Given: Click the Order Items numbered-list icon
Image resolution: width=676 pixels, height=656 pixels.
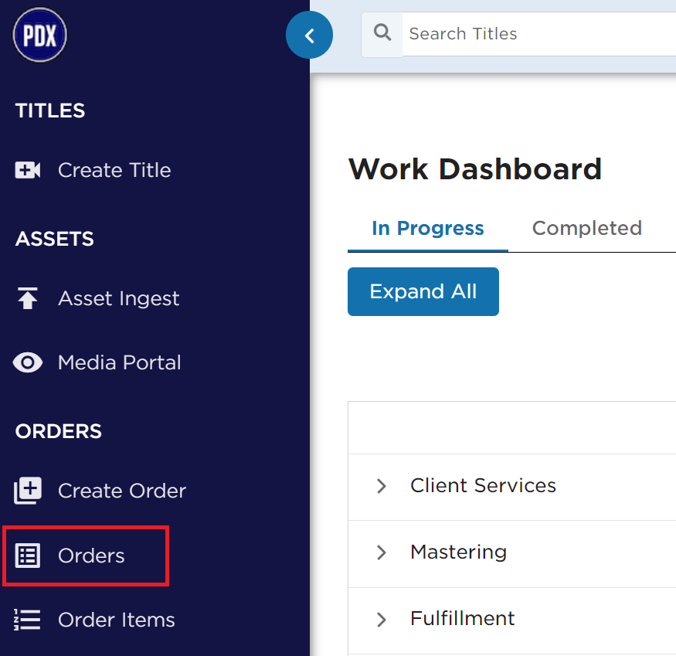Looking at the screenshot, I should coord(28,620).
